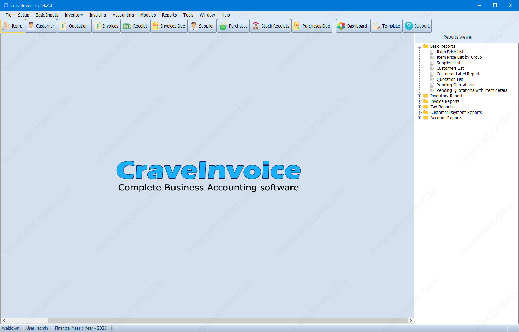Click folder icon of Tax Reports
This screenshot has width=519, height=332.
click(426, 107)
